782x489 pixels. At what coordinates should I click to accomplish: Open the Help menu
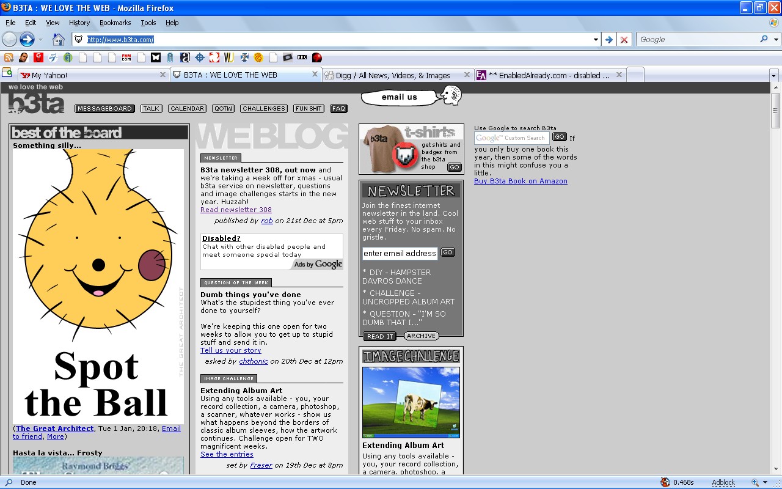[172, 23]
